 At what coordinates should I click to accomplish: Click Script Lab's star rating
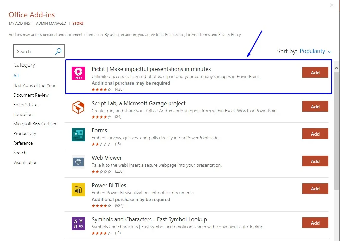(101, 117)
